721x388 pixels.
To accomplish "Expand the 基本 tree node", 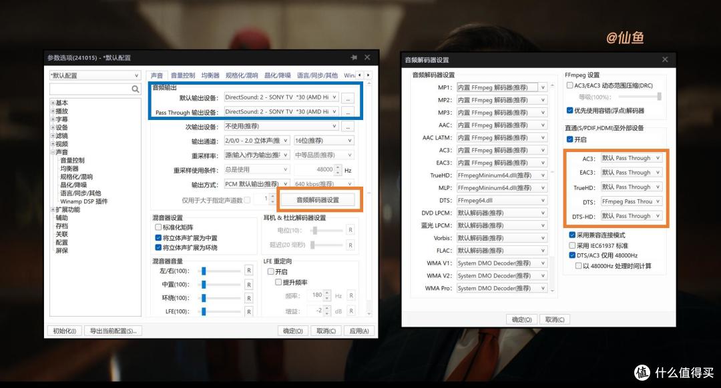I will (x=53, y=103).
